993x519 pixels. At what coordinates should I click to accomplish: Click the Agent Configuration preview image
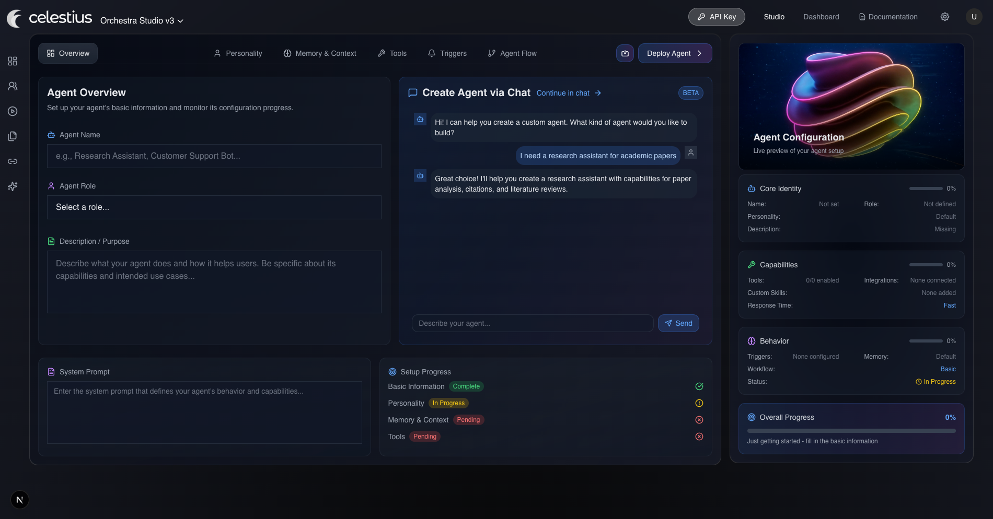[851, 107]
